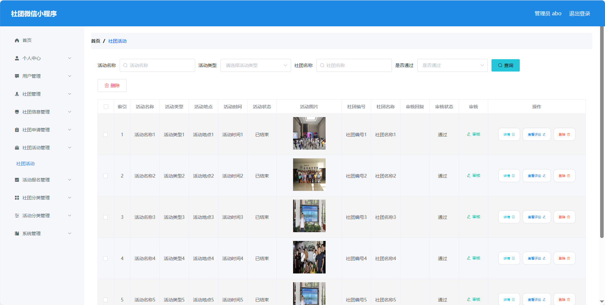Expand 用户管理 with its chevron
Viewport: 605px width, 305px height.
point(70,76)
